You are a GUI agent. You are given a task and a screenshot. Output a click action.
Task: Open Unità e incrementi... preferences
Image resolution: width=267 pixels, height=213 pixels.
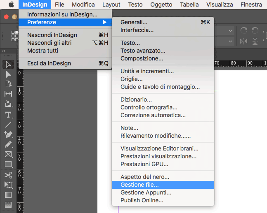[163, 71]
